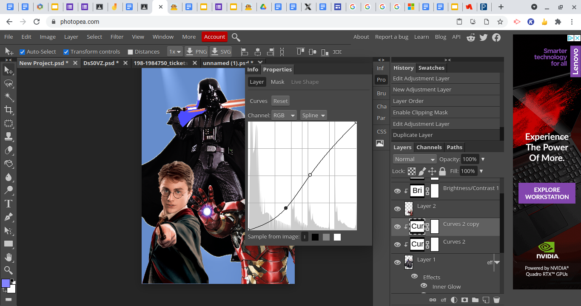The width and height of the screenshot is (581, 306).
Task: Hide the Curves 2 layer
Action: pos(397,245)
